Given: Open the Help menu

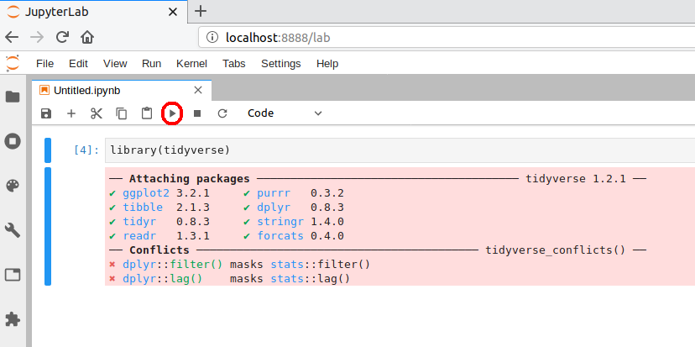Looking at the screenshot, I should pos(327,64).
